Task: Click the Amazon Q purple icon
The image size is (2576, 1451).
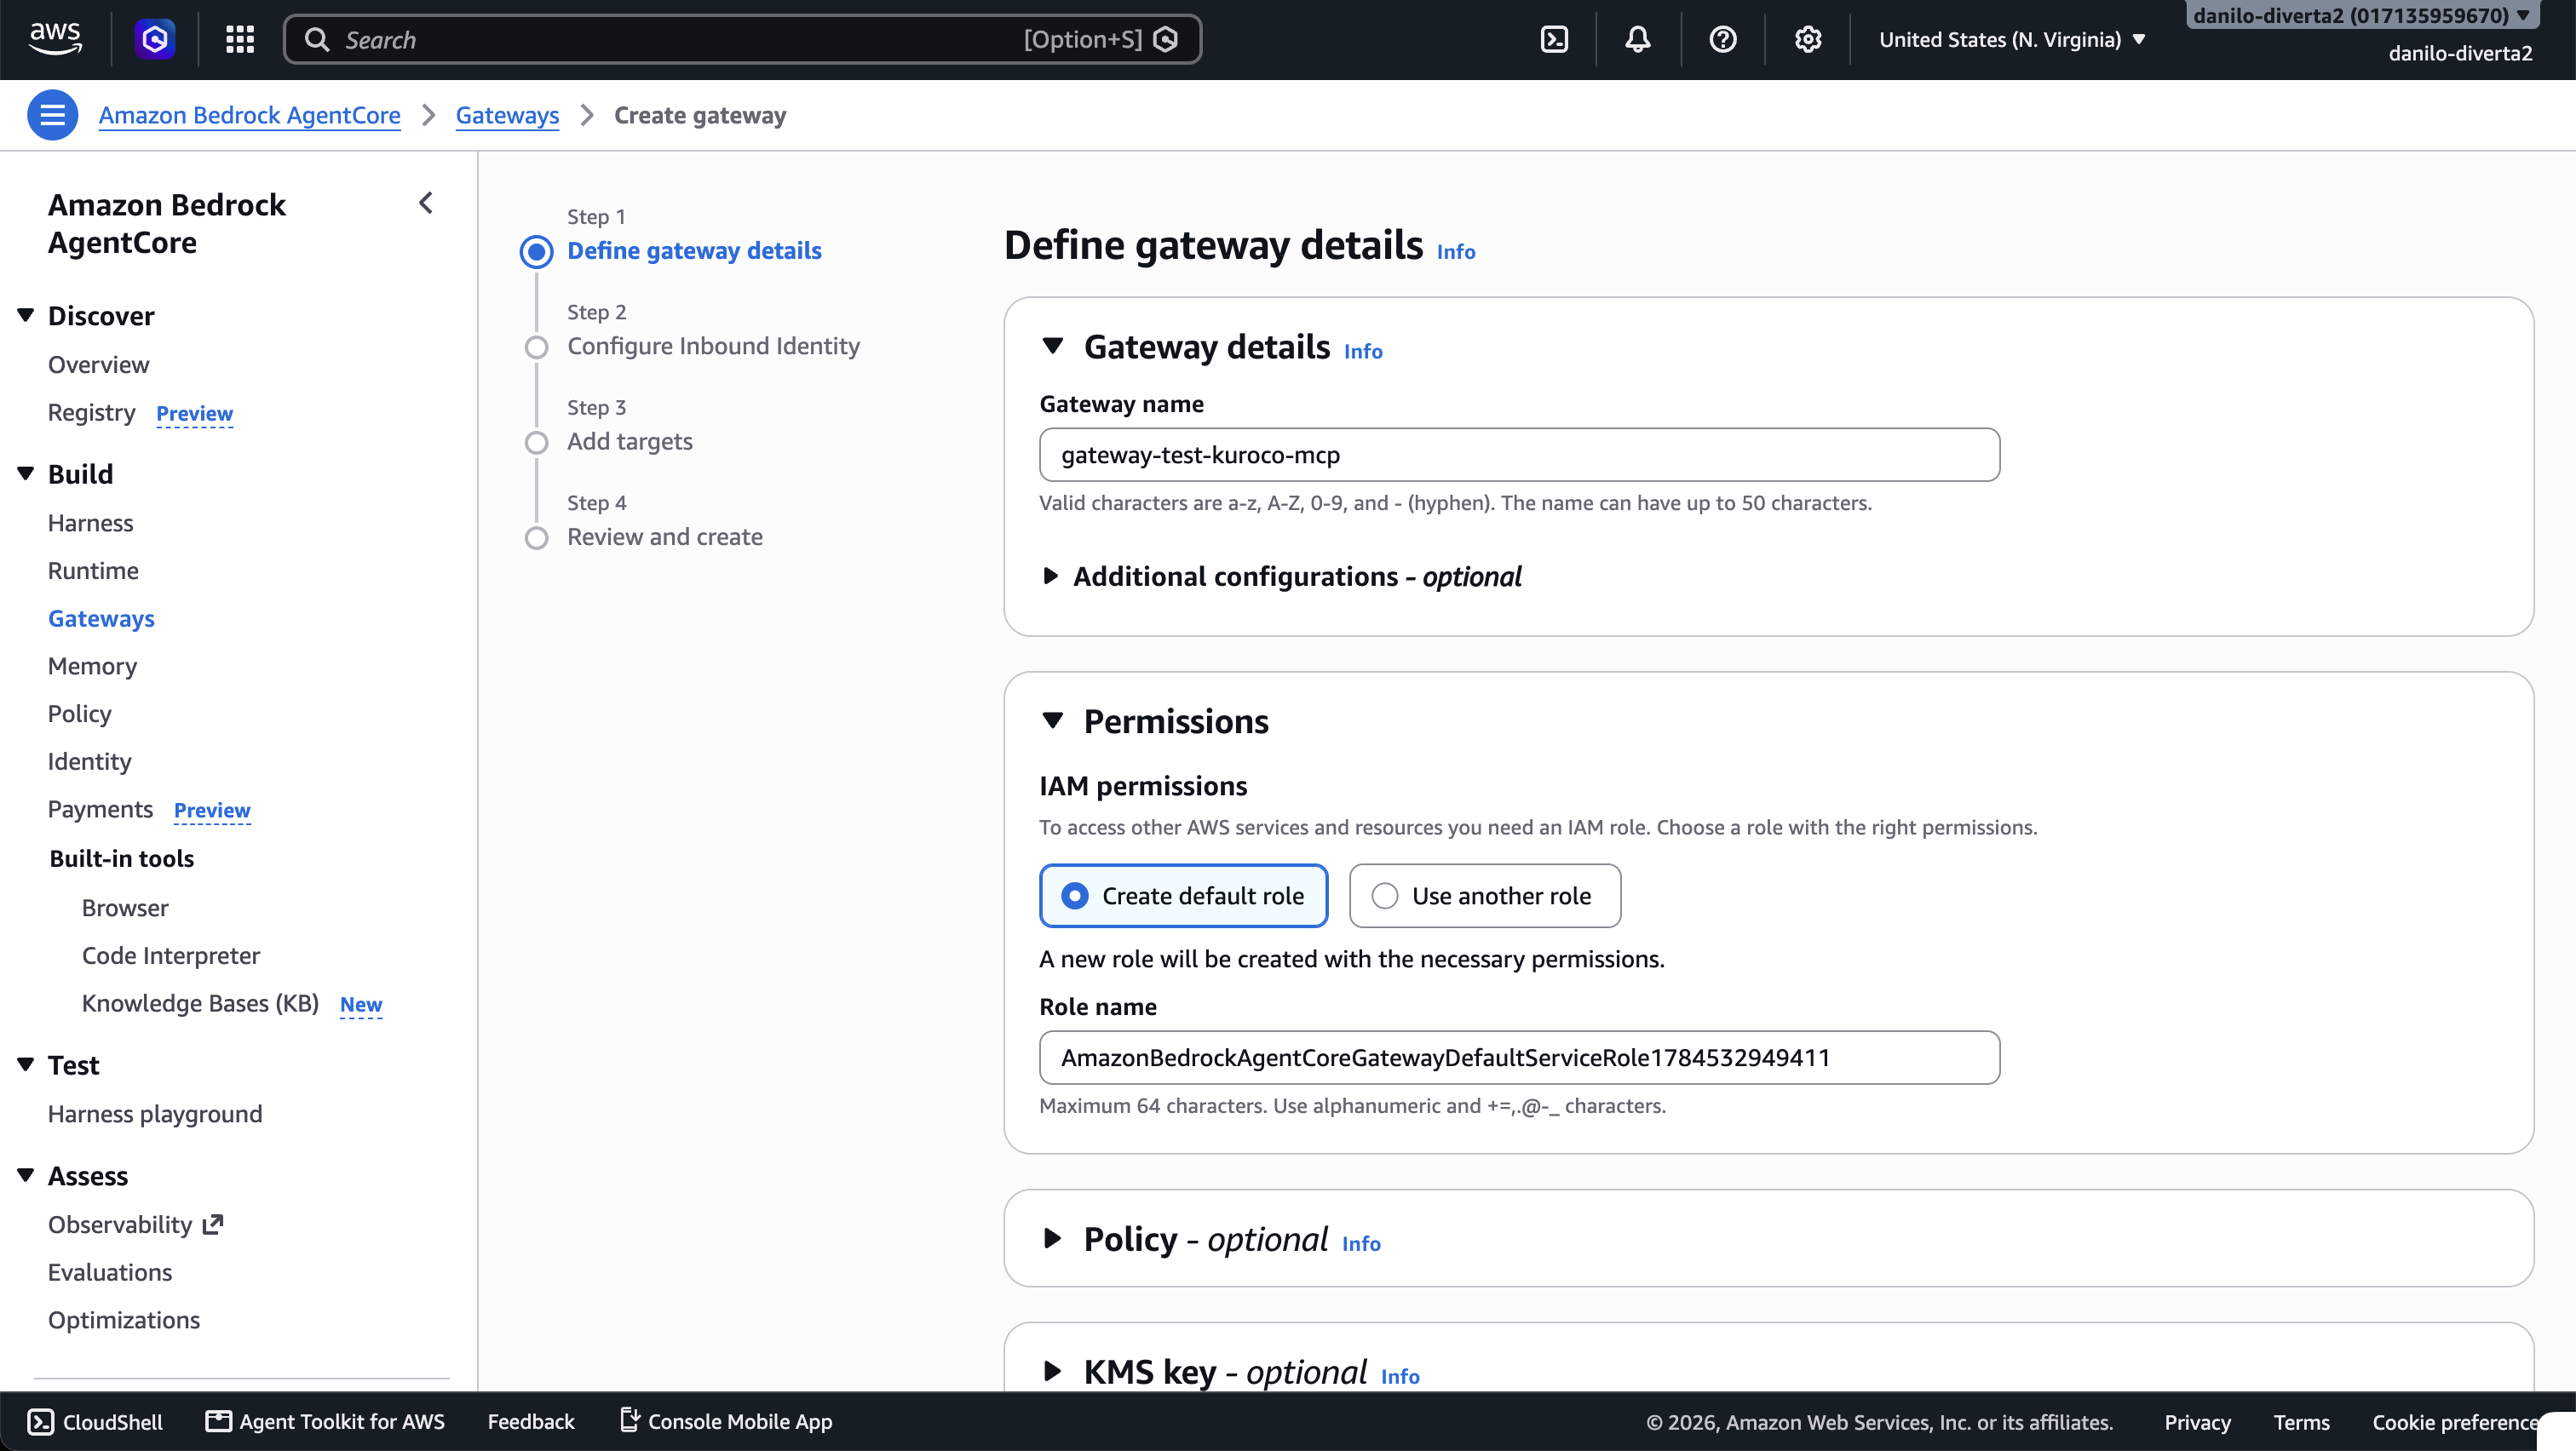Action: pos(155,39)
